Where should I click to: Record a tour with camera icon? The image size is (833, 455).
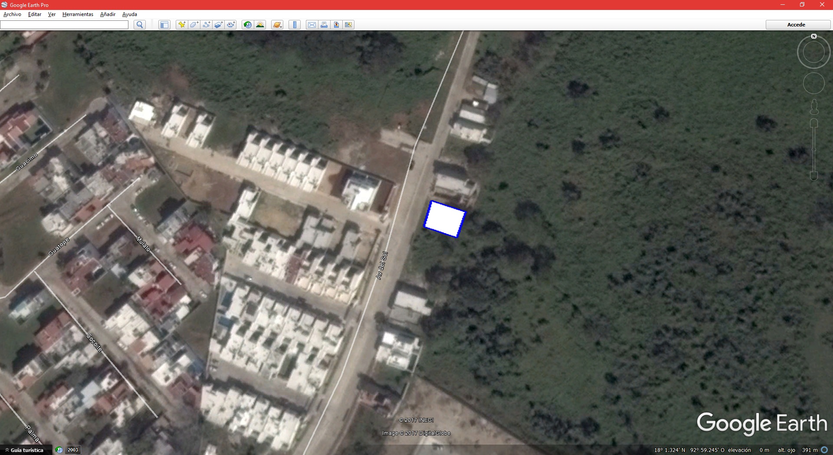coord(231,25)
